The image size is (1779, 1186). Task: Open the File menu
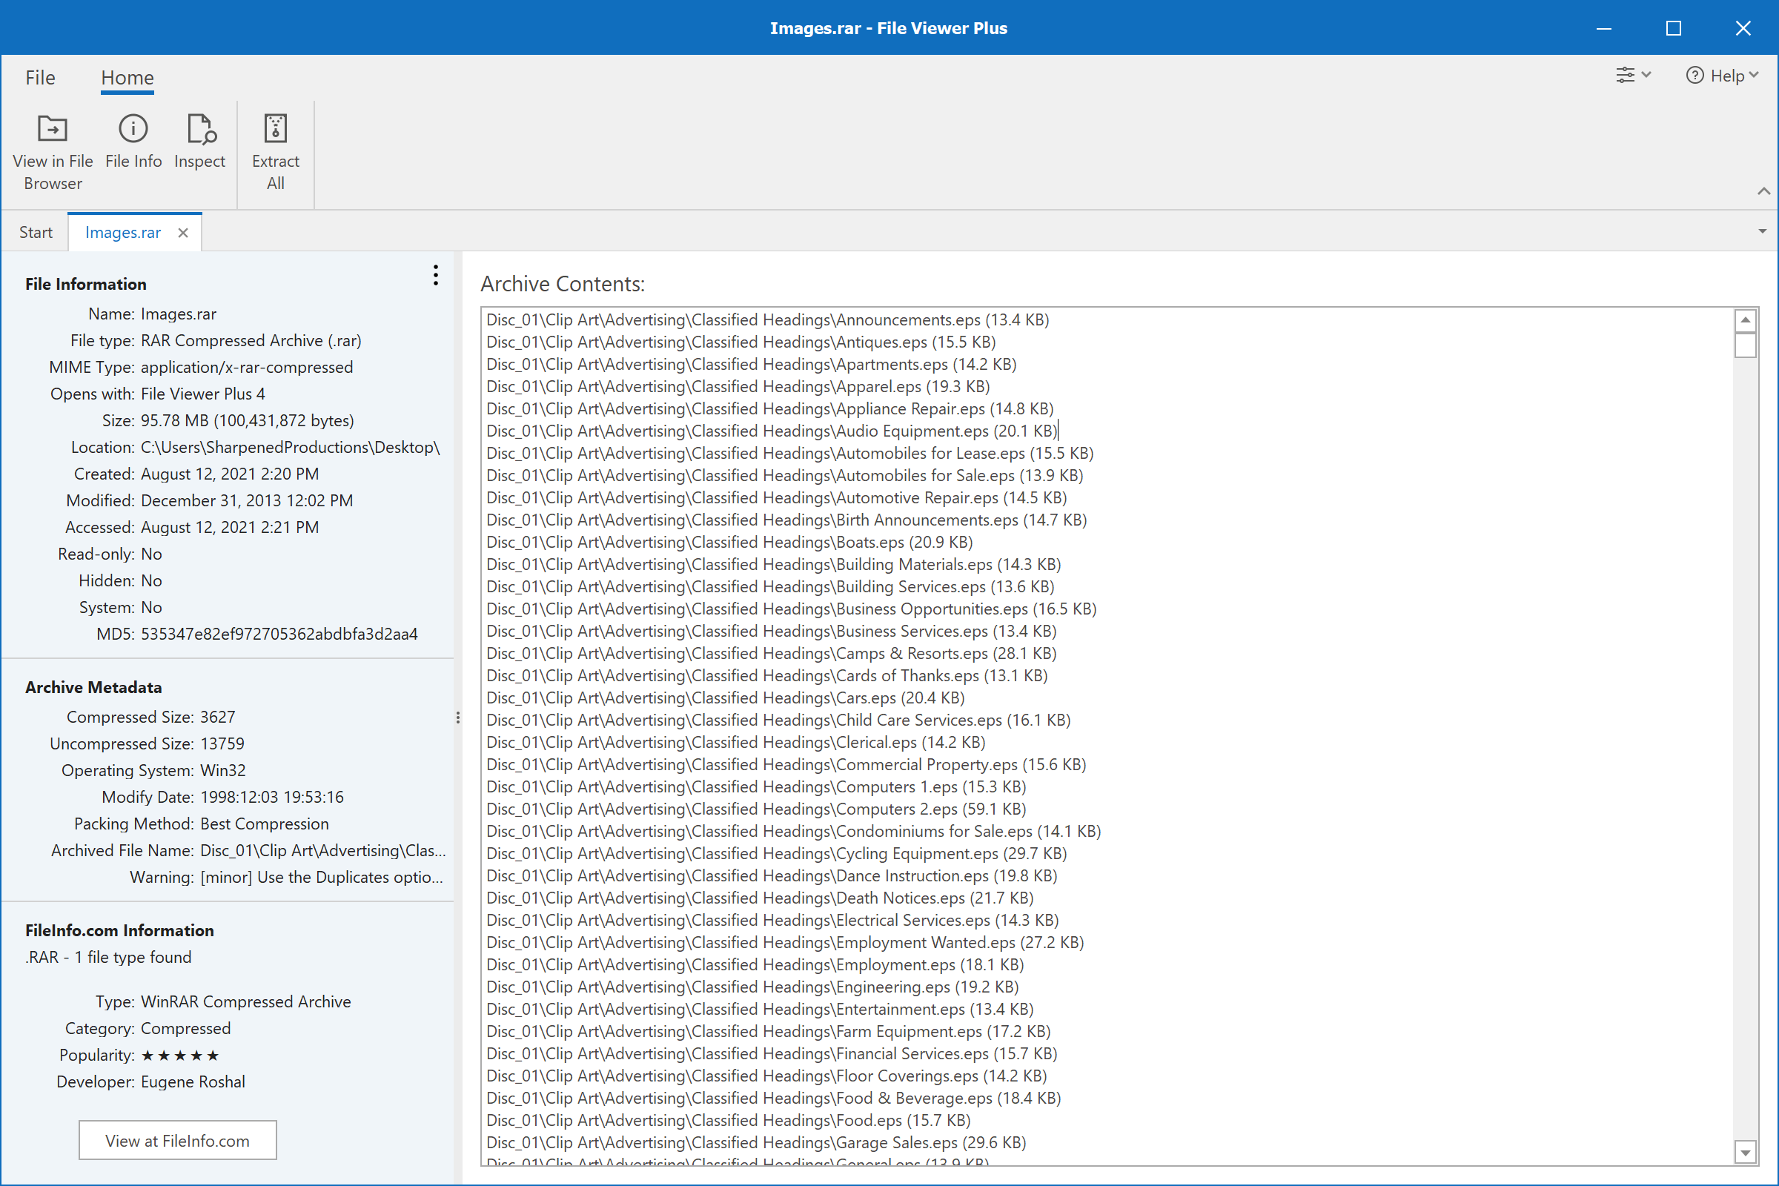click(39, 77)
